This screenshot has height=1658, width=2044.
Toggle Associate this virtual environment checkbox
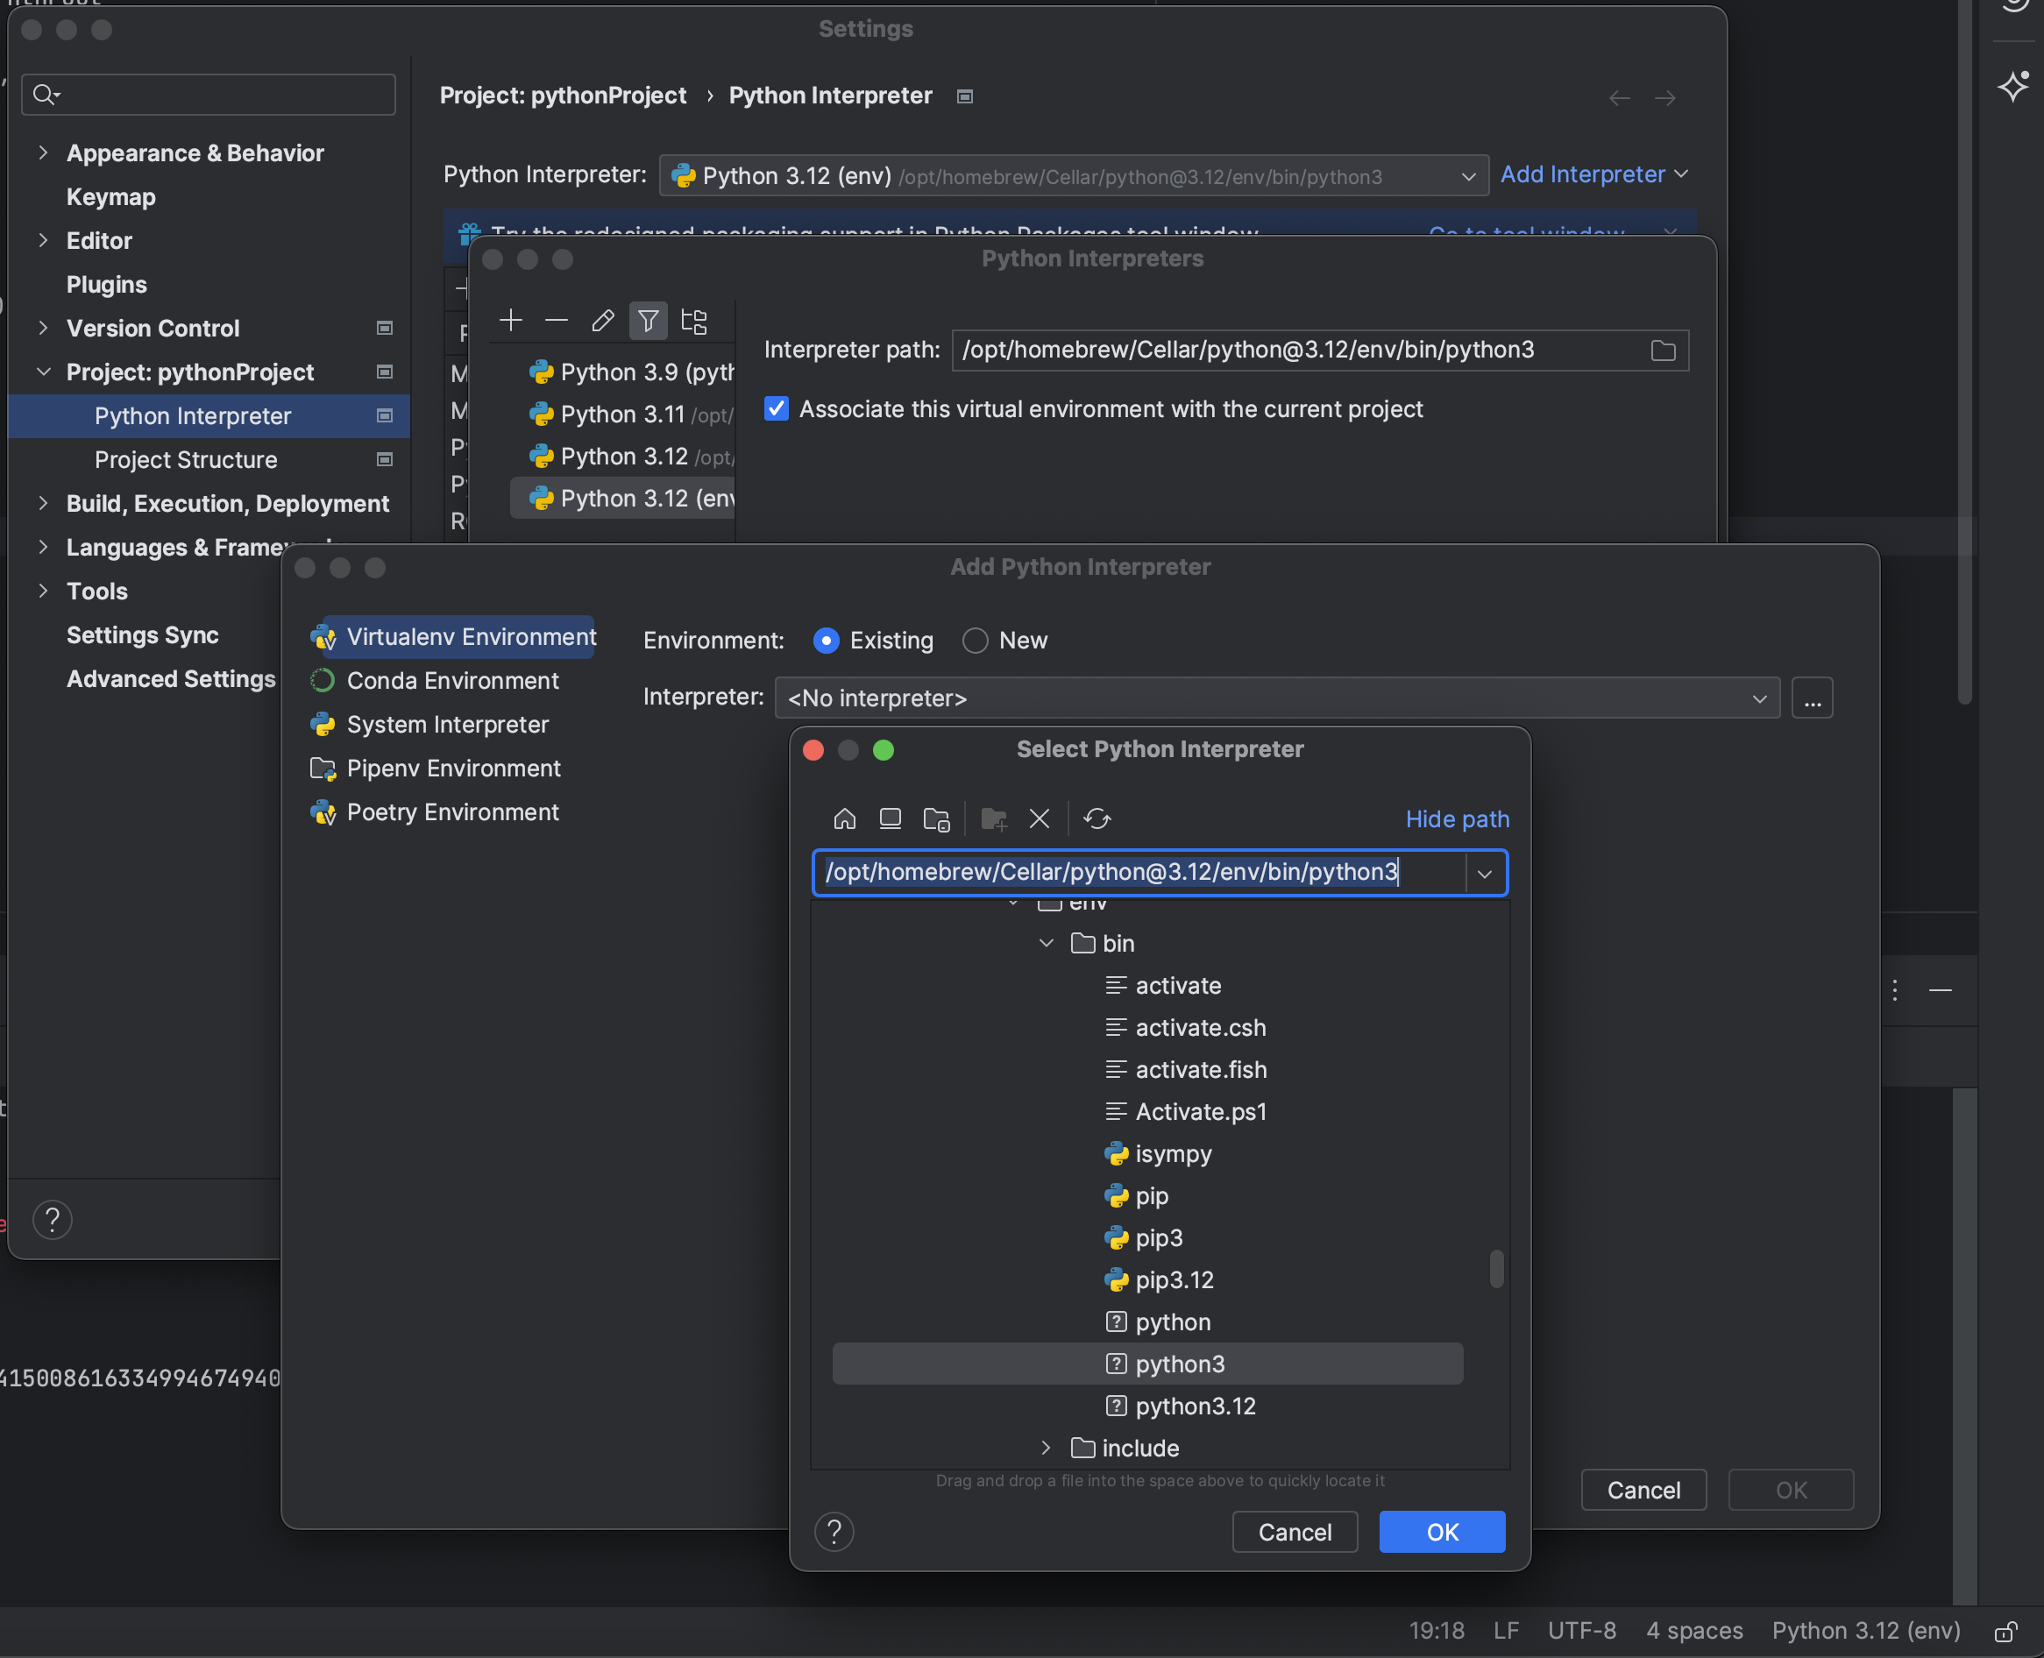pyautogui.click(x=777, y=408)
